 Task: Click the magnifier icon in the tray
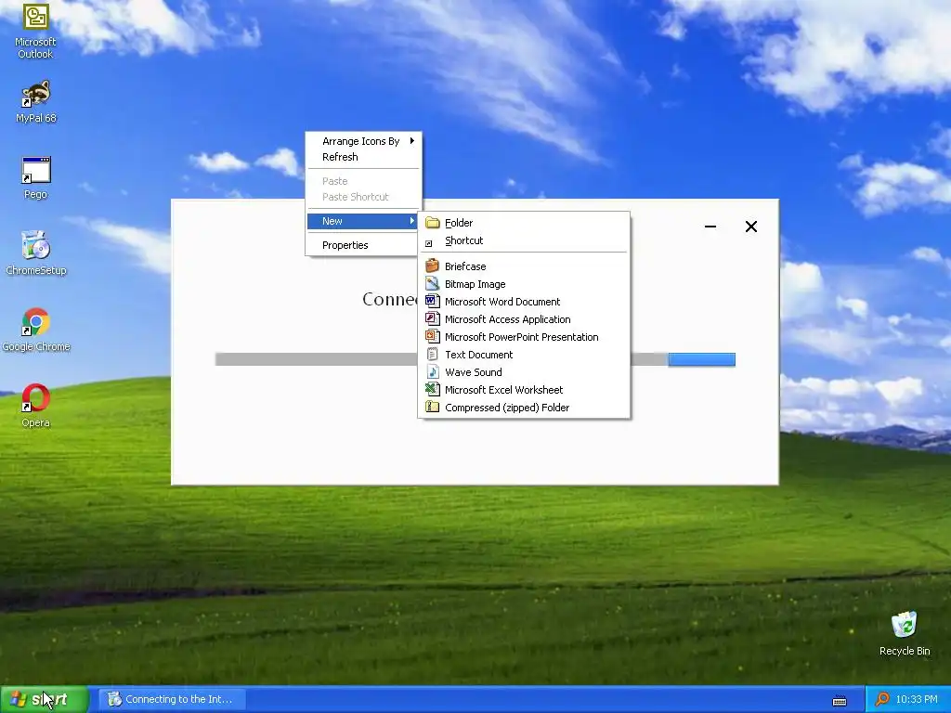(x=882, y=699)
